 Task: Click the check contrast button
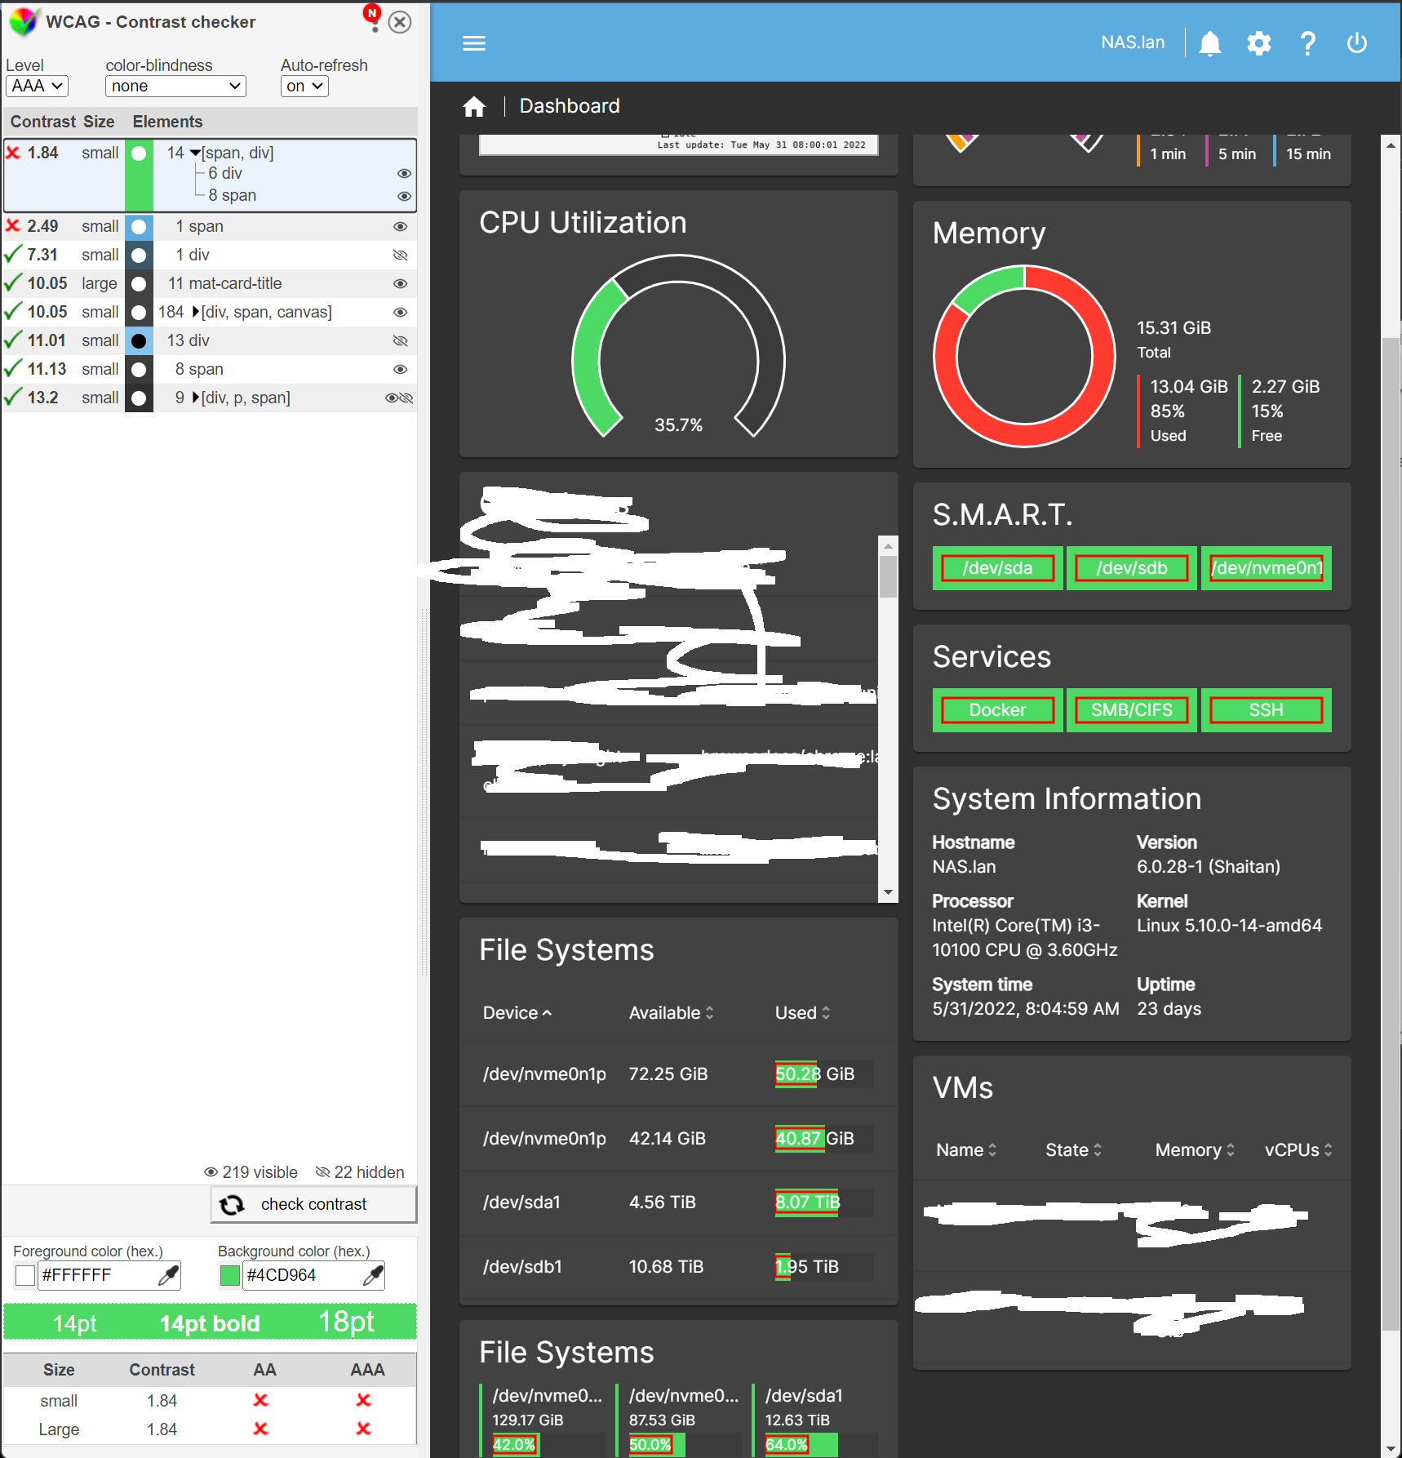(x=313, y=1205)
